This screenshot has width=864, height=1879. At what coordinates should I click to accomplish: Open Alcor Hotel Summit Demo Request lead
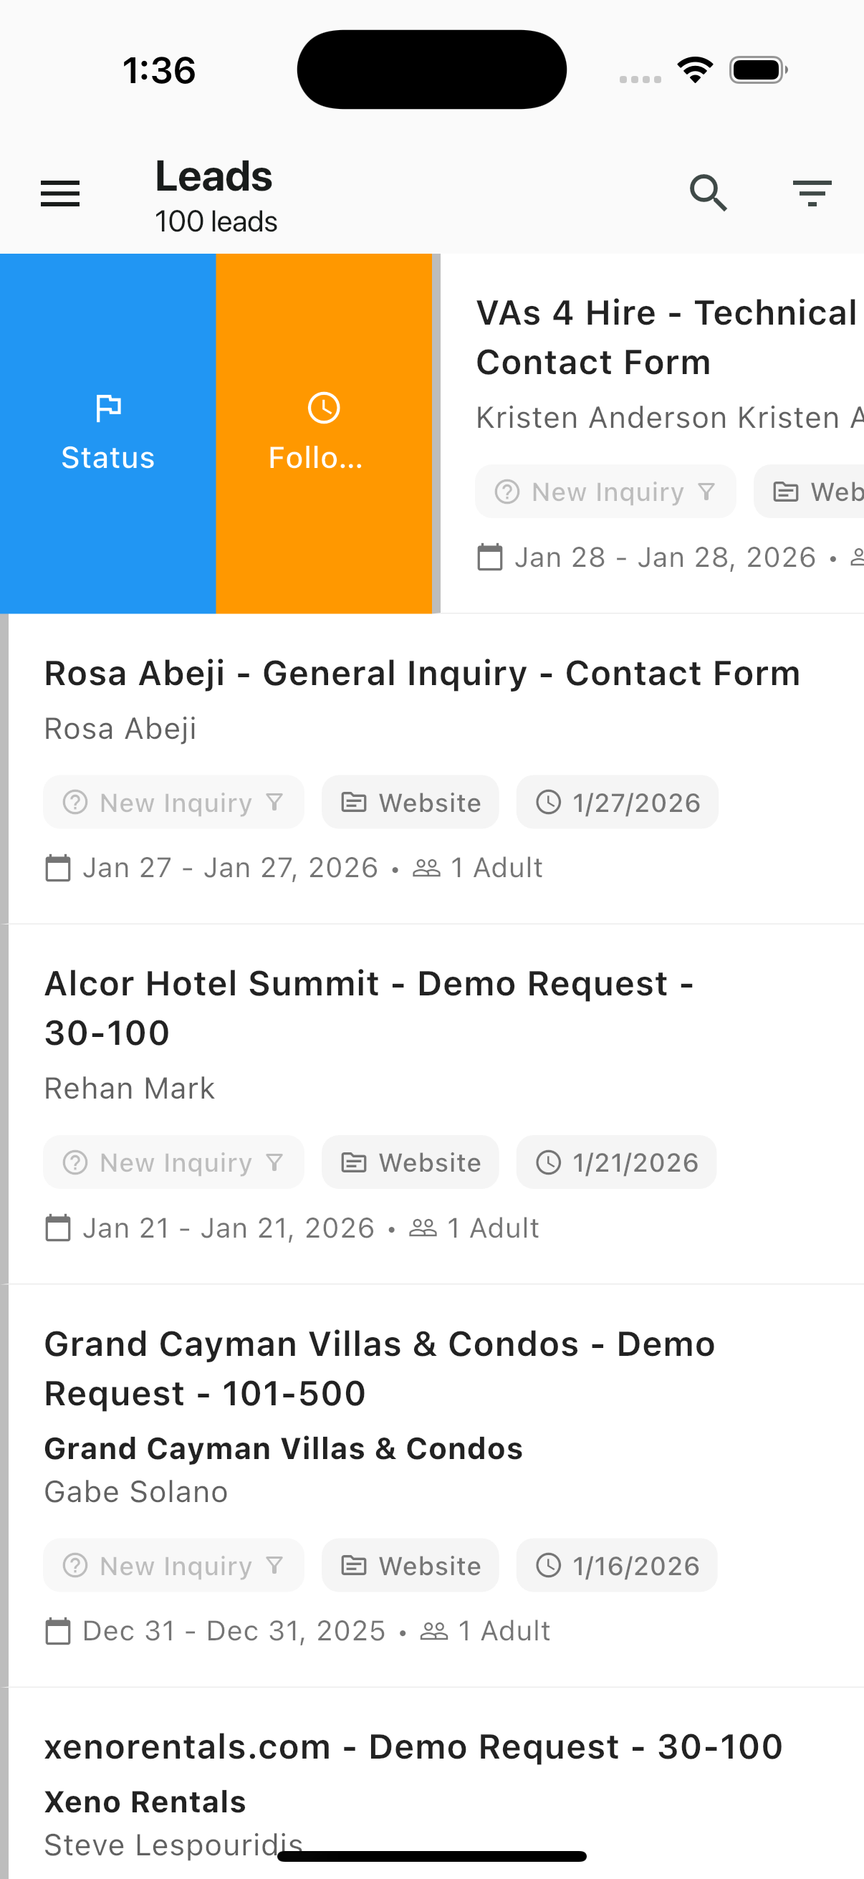click(x=369, y=1008)
